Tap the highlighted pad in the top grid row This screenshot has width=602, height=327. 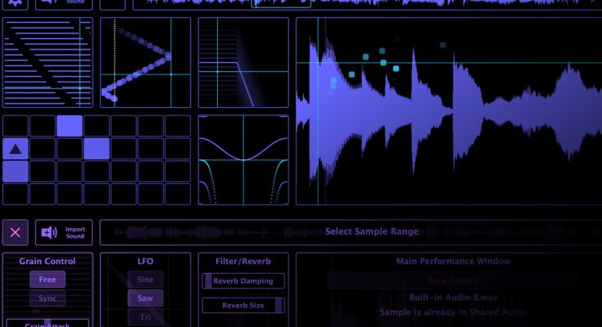coord(70,126)
